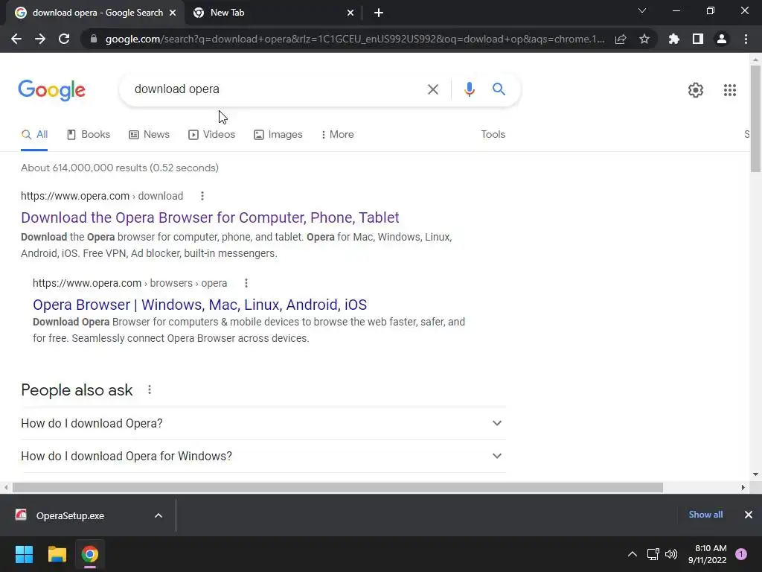
Task: Expand 'How do I download Opera?' question
Action: pos(263,424)
